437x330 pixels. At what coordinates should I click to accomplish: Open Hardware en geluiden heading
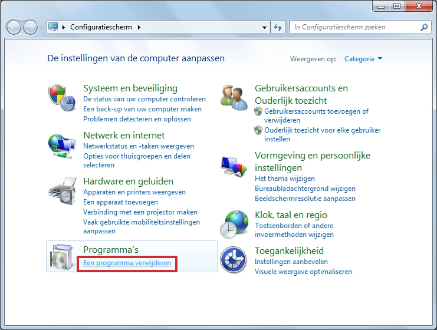[128, 181]
